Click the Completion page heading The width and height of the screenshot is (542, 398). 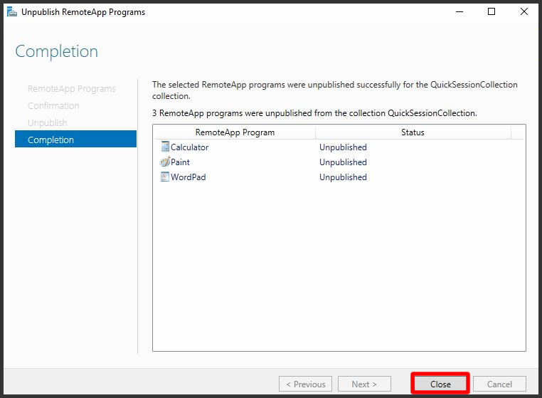[57, 51]
